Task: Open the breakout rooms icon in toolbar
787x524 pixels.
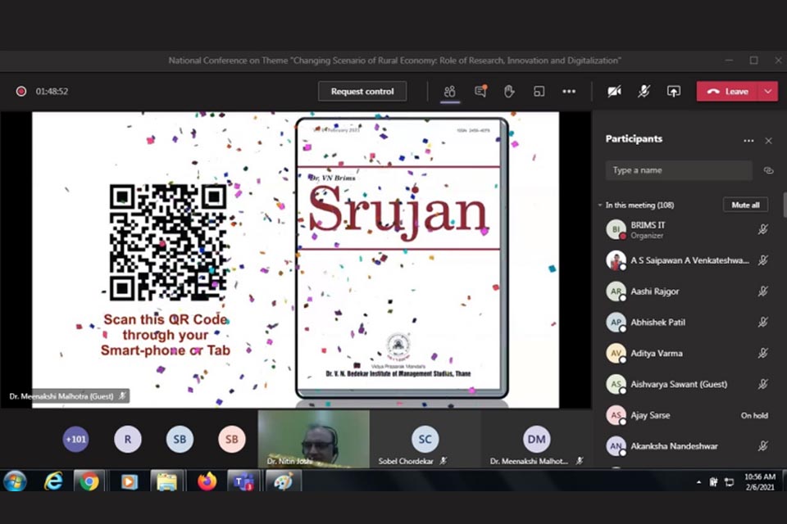Action: [539, 91]
